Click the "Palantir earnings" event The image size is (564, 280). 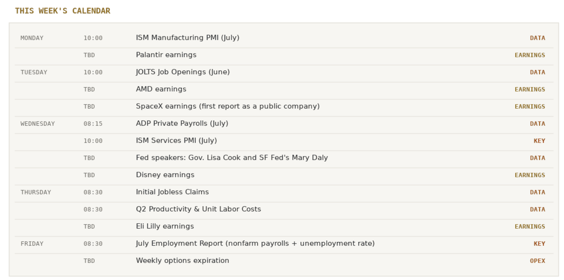pyautogui.click(x=166, y=55)
